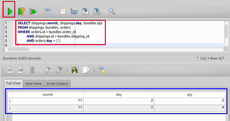Click the explain query icon with question mark
The image size is (230, 121).
click(22, 11)
